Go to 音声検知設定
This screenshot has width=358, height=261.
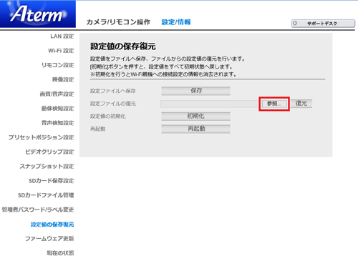pyautogui.click(x=57, y=123)
